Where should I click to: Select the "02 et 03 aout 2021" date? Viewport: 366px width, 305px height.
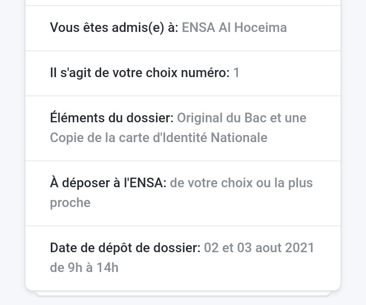tap(259, 248)
